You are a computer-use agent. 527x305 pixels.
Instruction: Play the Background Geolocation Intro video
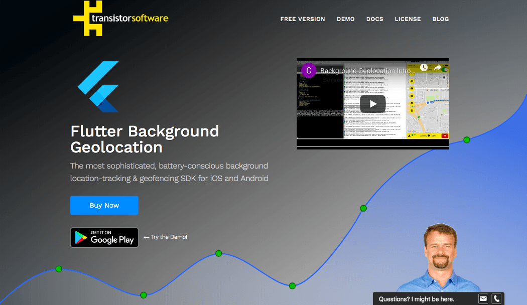click(372, 103)
